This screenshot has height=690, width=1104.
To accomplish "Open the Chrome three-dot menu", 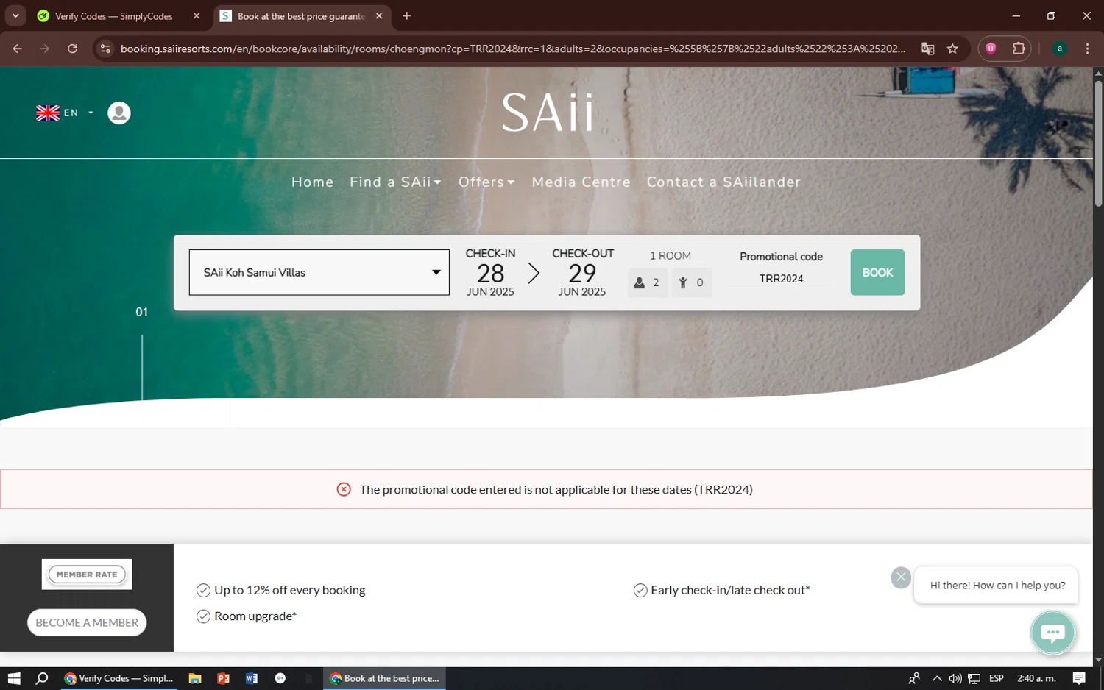I will (x=1087, y=49).
